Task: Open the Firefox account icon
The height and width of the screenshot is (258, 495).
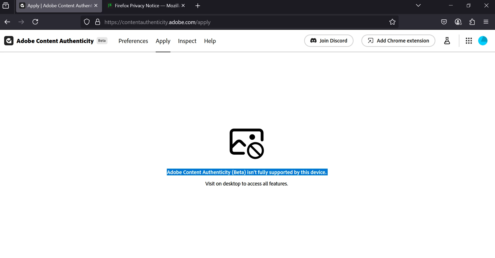Action: tap(458, 22)
